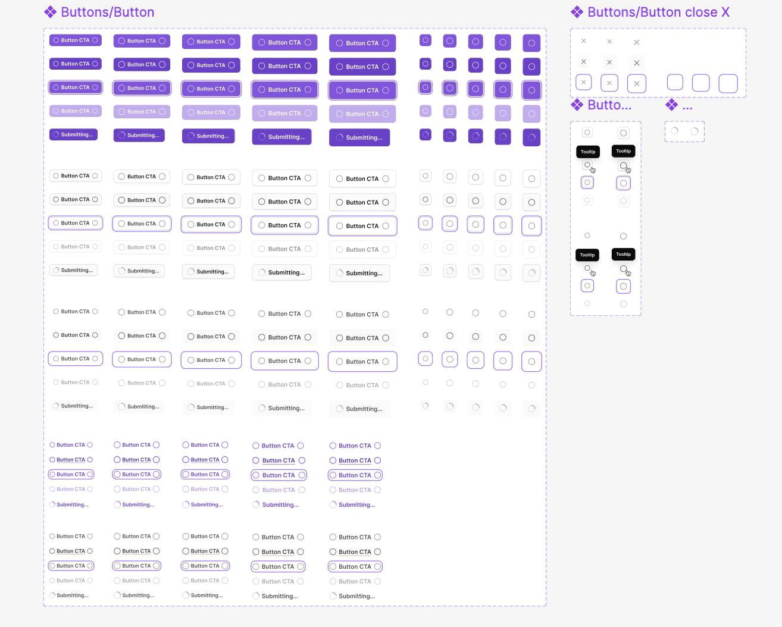Click the largest purple "Submitting..." text link
The height and width of the screenshot is (627, 782).
tap(352, 505)
